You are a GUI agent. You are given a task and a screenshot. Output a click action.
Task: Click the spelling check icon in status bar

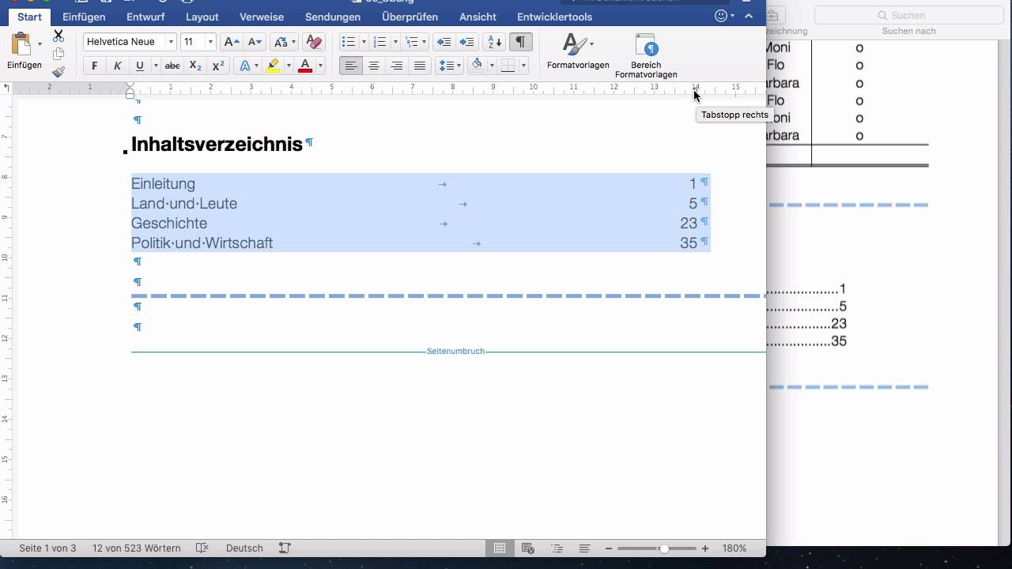point(202,548)
